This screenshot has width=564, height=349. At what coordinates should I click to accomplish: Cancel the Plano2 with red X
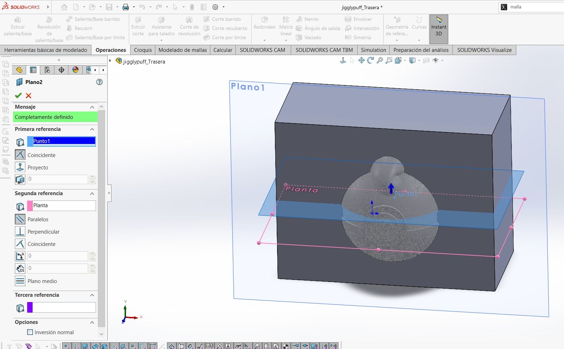pyautogui.click(x=29, y=95)
